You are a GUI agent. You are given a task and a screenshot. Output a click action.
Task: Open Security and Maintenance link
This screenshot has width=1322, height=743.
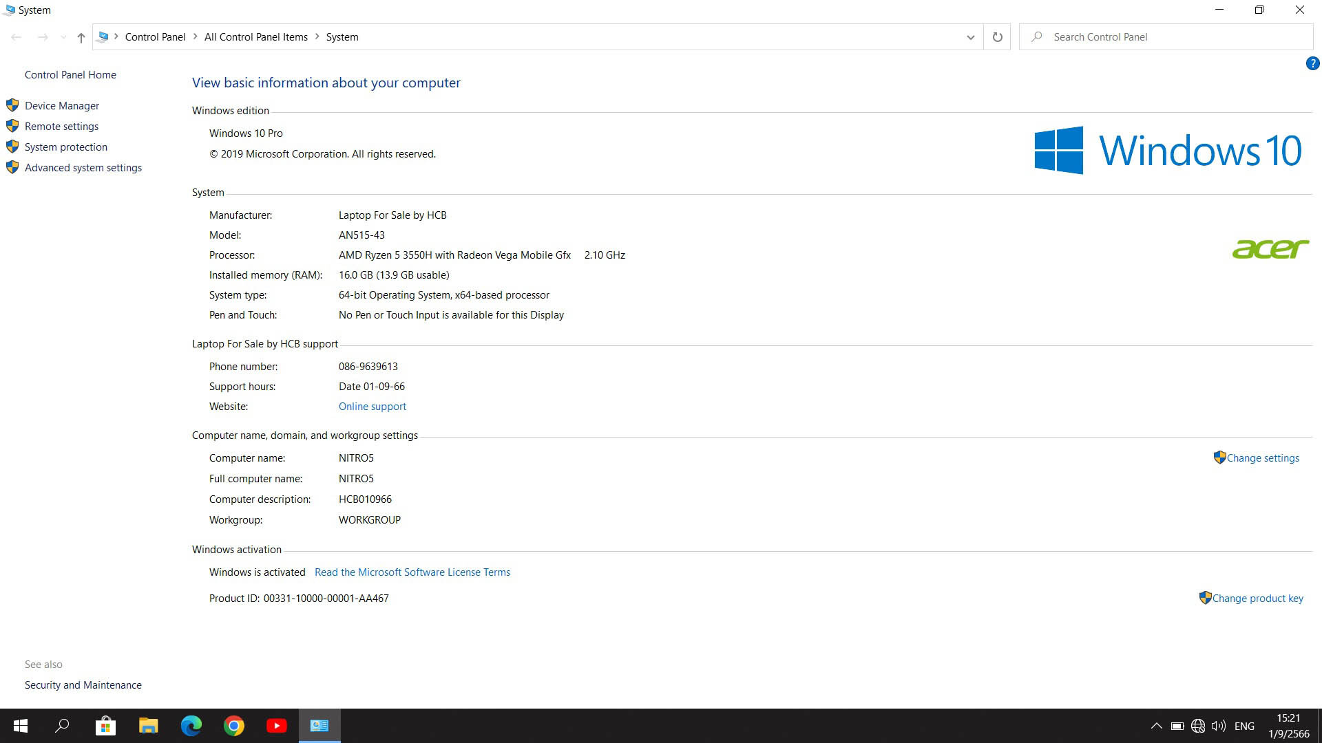coord(83,685)
